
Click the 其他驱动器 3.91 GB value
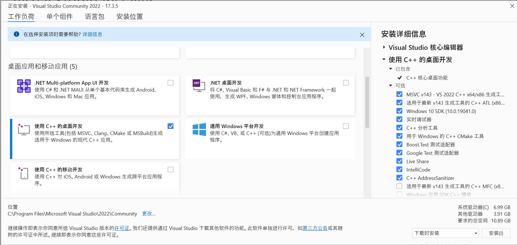point(502,214)
